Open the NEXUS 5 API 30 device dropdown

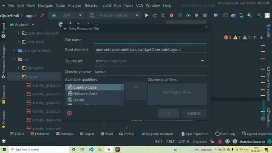114,15
